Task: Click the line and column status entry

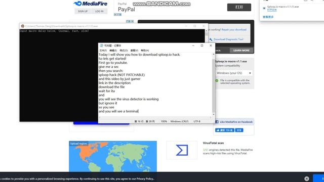Action: click(x=144, y=121)
